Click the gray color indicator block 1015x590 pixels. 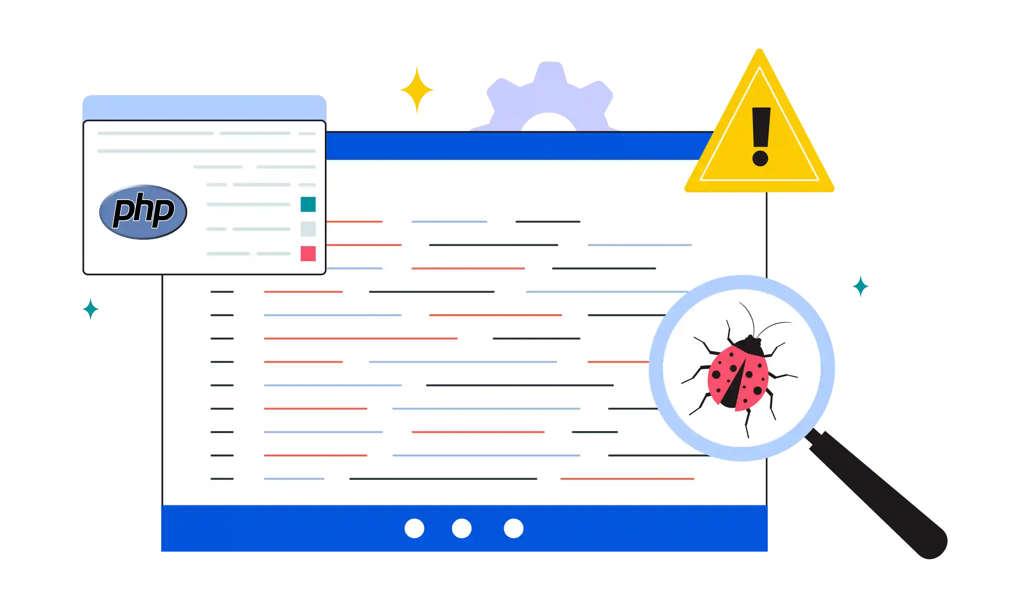click(x=308, y=229)
